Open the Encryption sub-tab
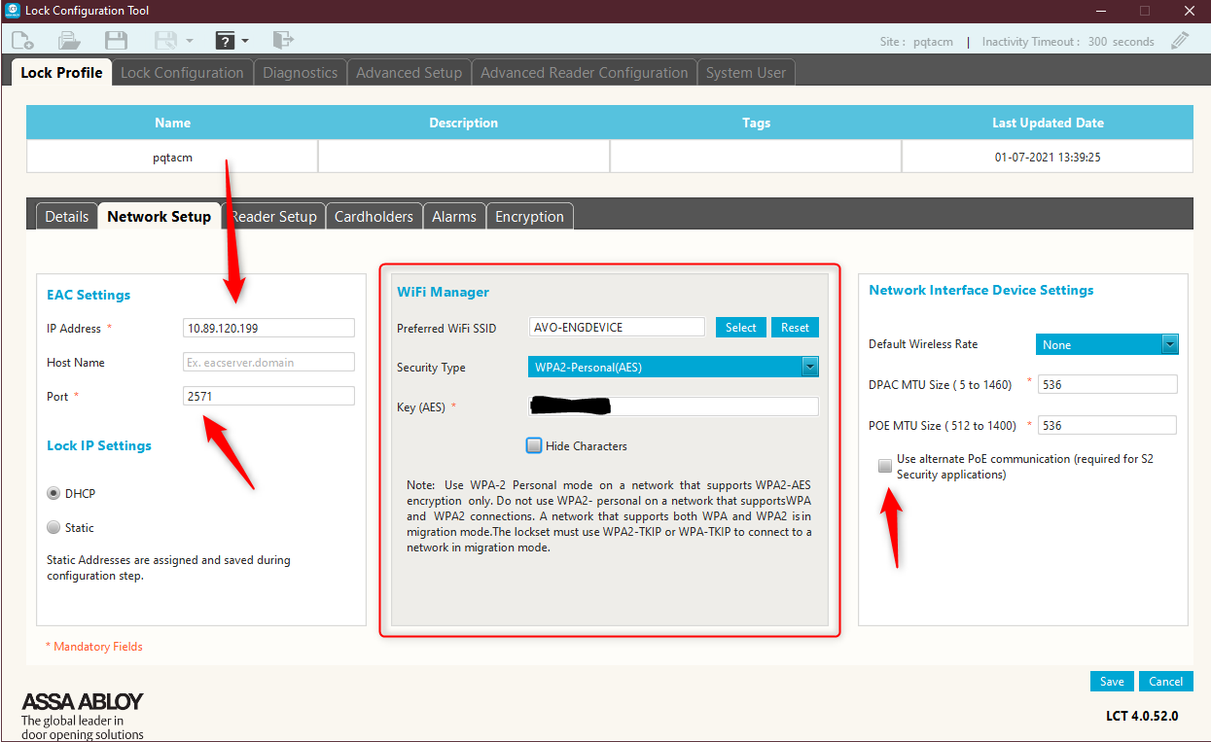The width and height of the screenshot is (1211, 742). (529, 217)
